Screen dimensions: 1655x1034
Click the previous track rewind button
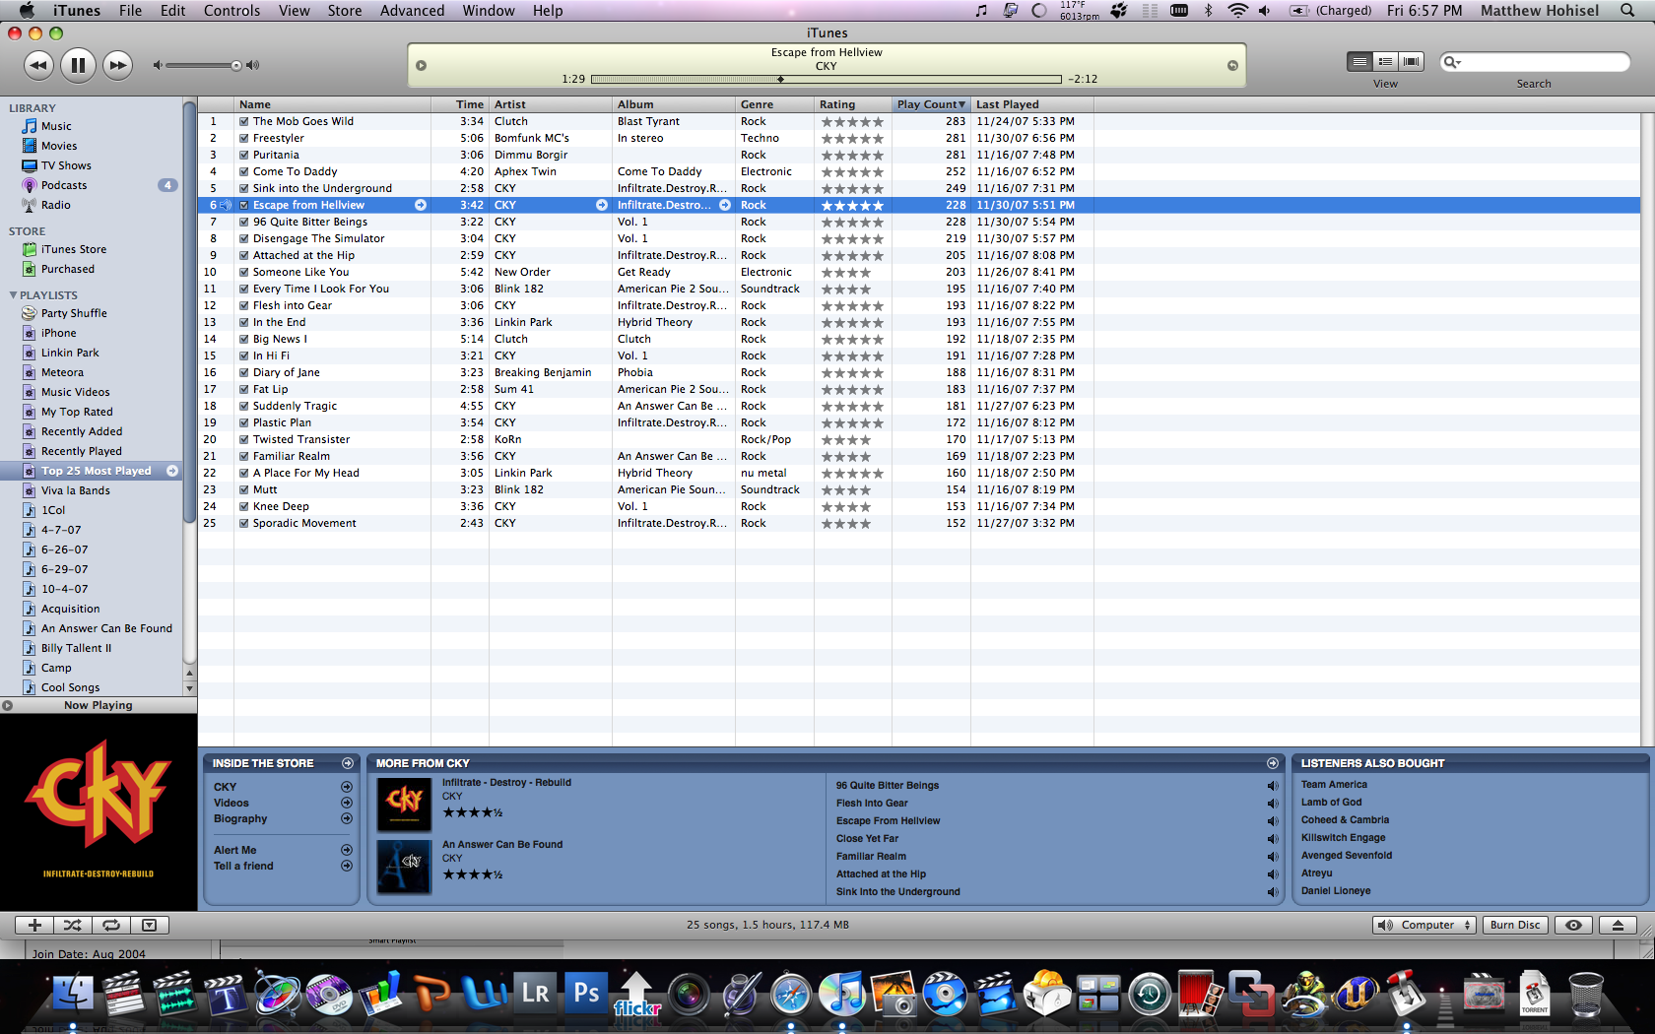point(38,65)
